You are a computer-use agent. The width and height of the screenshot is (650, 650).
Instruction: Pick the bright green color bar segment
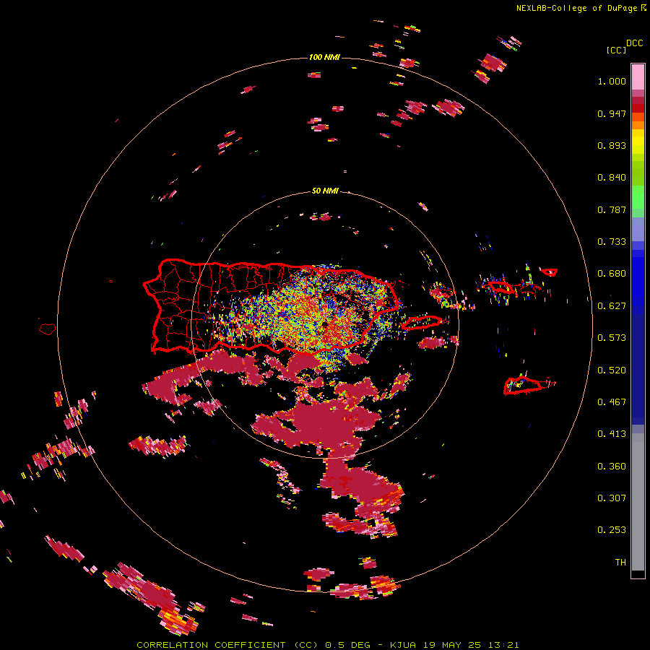638,197
